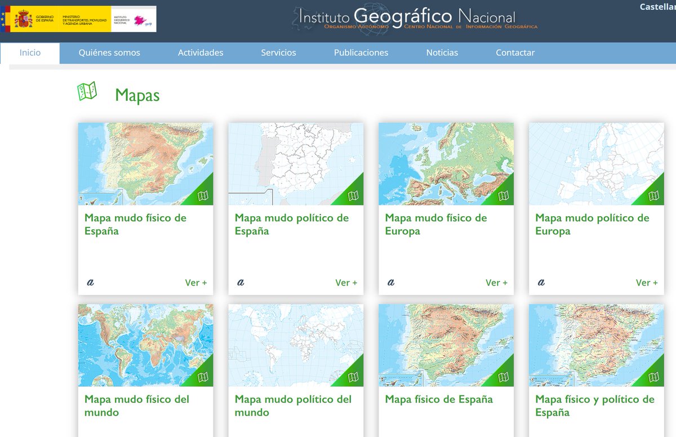Open the Mapa mudo político de España title
Viewport: 676px width, 437px height.
[x=292, y=225]
